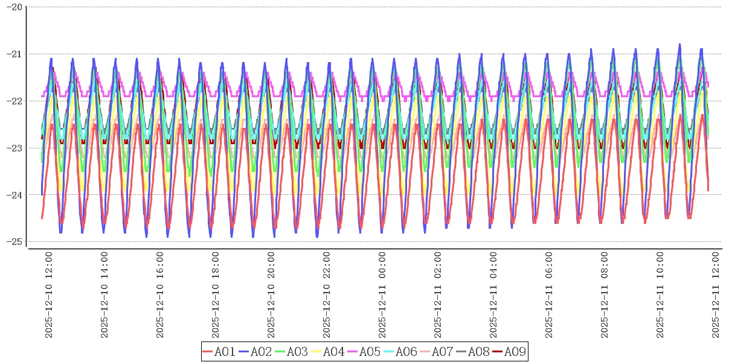The width and height of the screenshot is (729, 362).
Task: Click the -25 y-axis bottom label
Action: pos(14,242)
